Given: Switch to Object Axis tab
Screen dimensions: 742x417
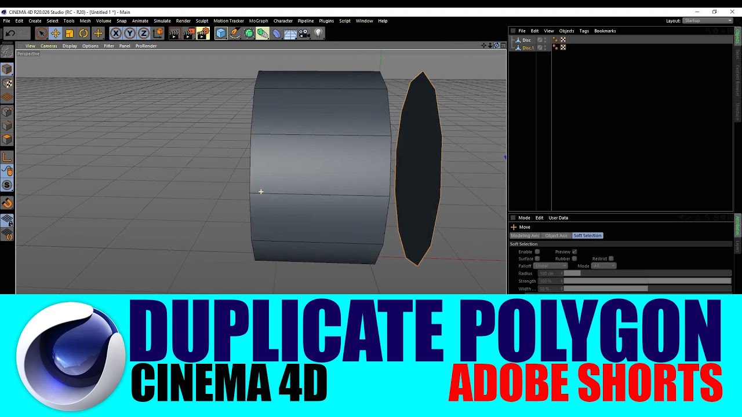Looking at the screenshot, I should 556,236.
